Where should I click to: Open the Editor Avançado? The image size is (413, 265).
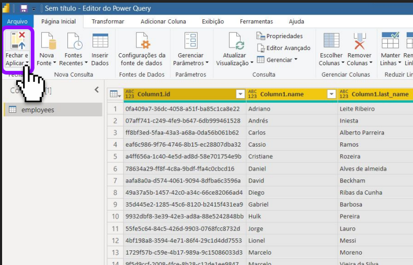point(284,48)
